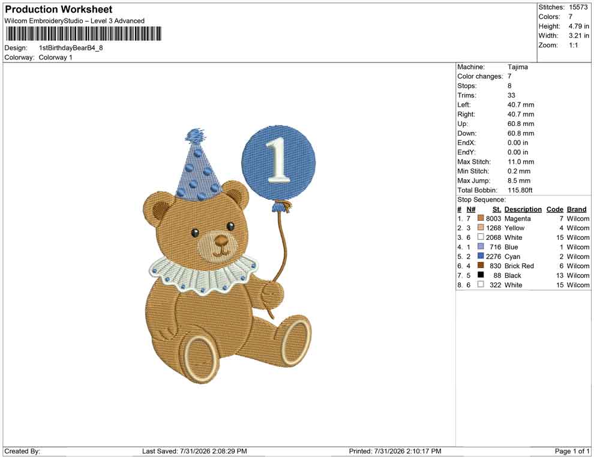Click the Max Jump value 8.5 mm
The height and width of the screenshot is (457, 594).
click(519, 181)
